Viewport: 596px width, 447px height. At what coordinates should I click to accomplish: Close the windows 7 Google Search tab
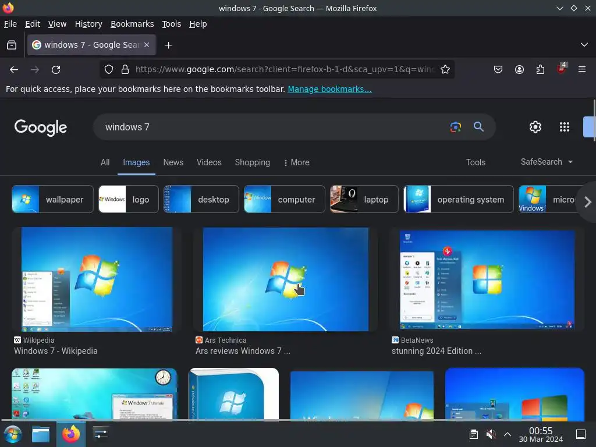[x=147, y=45]
